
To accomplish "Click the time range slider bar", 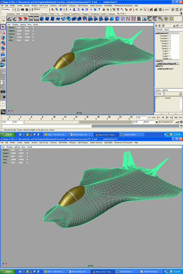I will pos(52,122).
